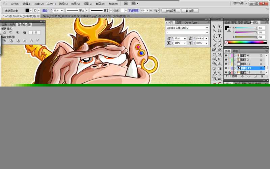This screenshot has height=169, width=270.
Task: Click the 首选项 button
Action: 190,11
